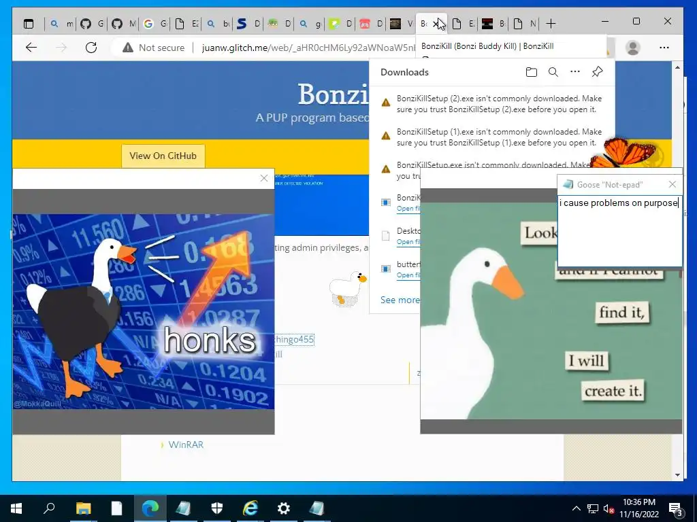
Task: Search downloads with the magnifier icon
Action: (553, 72)
